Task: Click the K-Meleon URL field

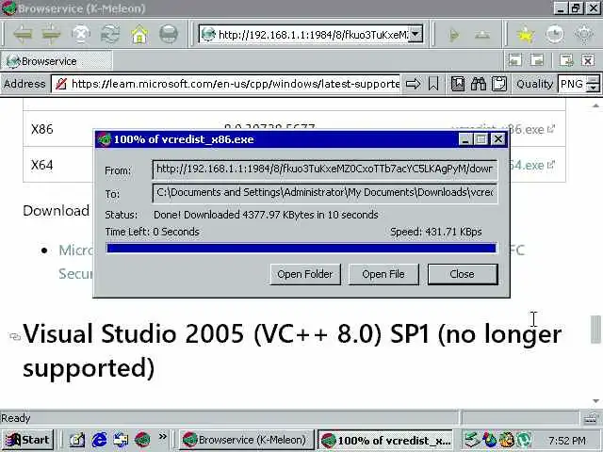Action: pos(312,35)
